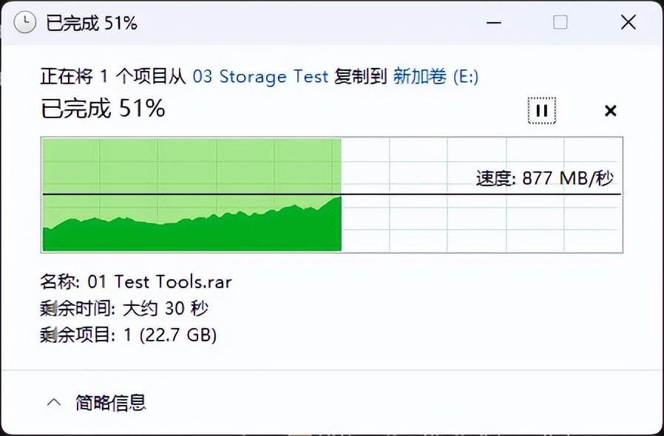This screenshot has width=664, height=436.
Task: Close the copy progress window
Action: (x=628, y=22)
